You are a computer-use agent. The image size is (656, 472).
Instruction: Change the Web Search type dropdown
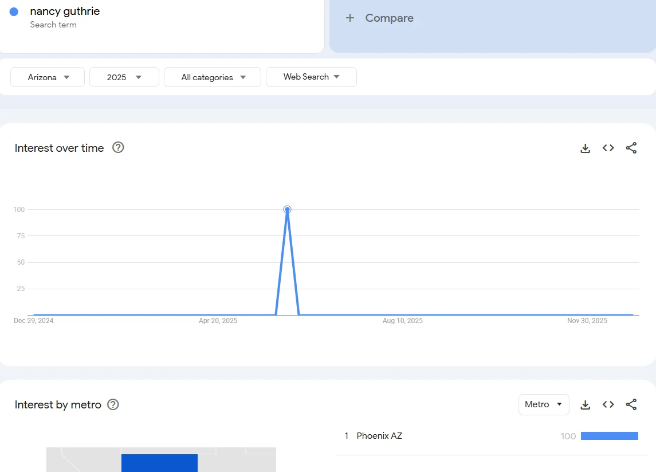click(x=311, y=77)
